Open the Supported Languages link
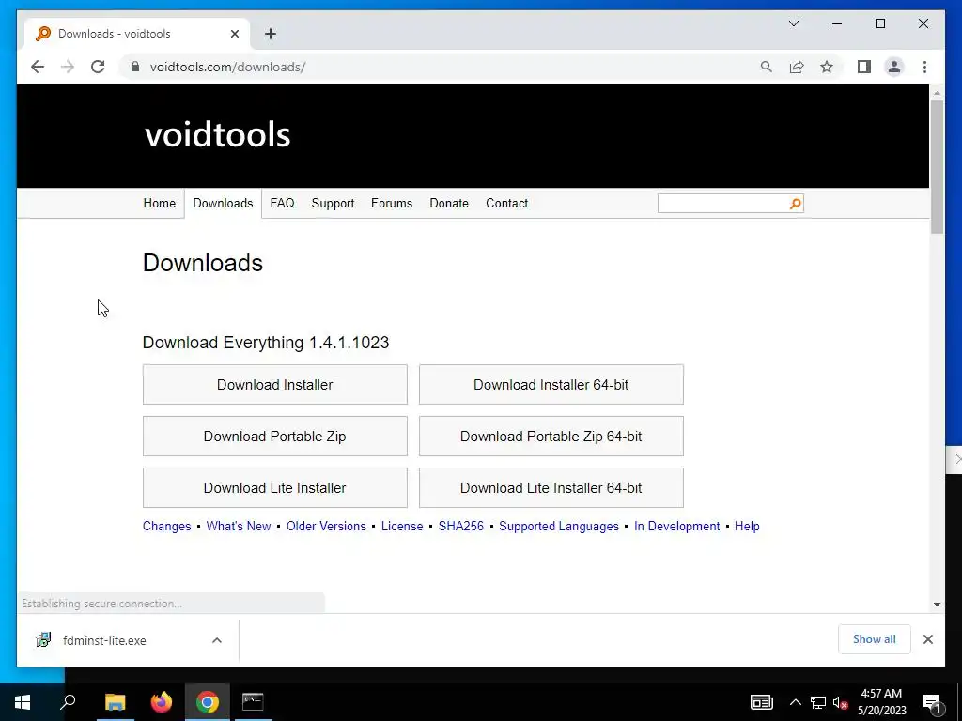Screen dimensions: 962x721 [x=559, y=526]
